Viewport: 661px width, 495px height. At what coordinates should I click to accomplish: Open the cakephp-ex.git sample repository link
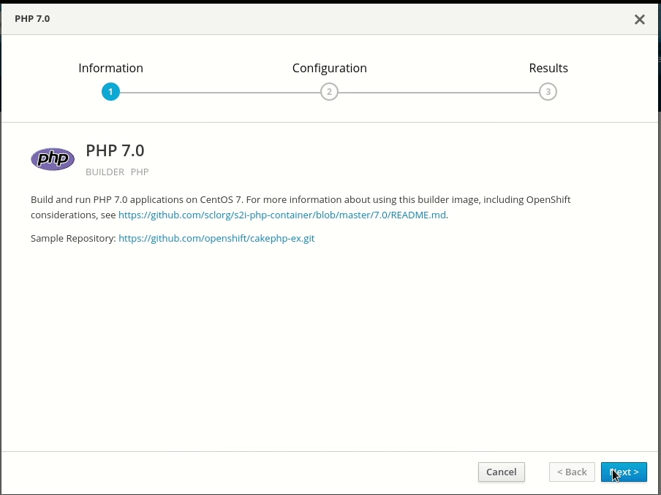[216, 238]
